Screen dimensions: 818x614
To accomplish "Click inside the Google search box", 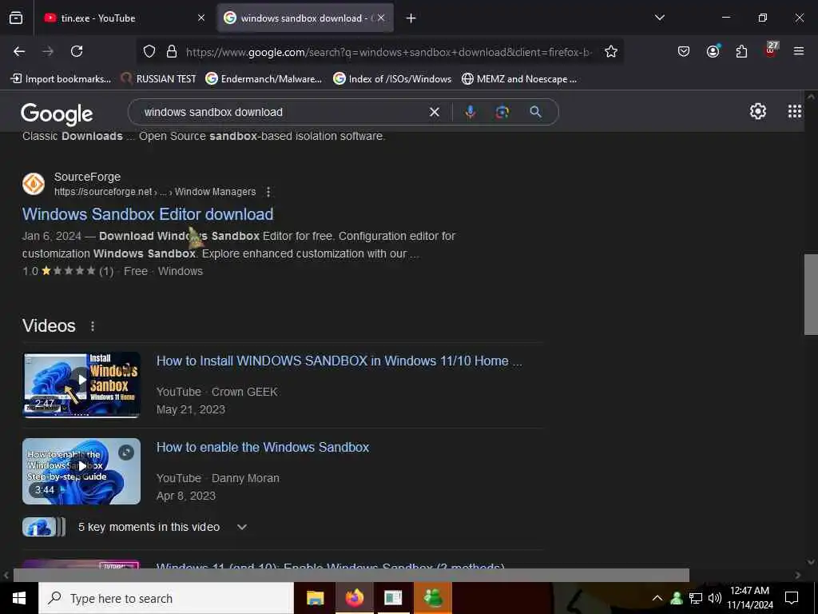I will 282,112.
